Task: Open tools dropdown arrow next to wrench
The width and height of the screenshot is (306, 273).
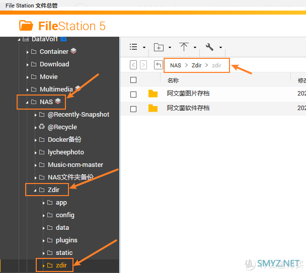Action: [220, 47]
